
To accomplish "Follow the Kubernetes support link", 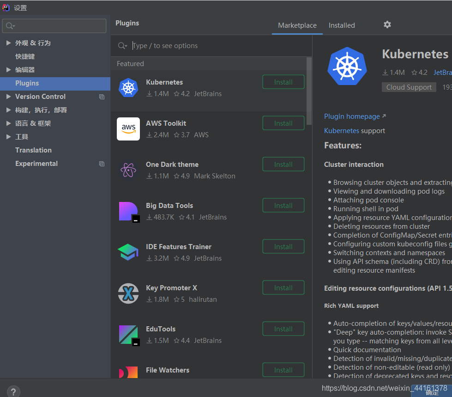I will pyautogui.click(x=341, y=131).
